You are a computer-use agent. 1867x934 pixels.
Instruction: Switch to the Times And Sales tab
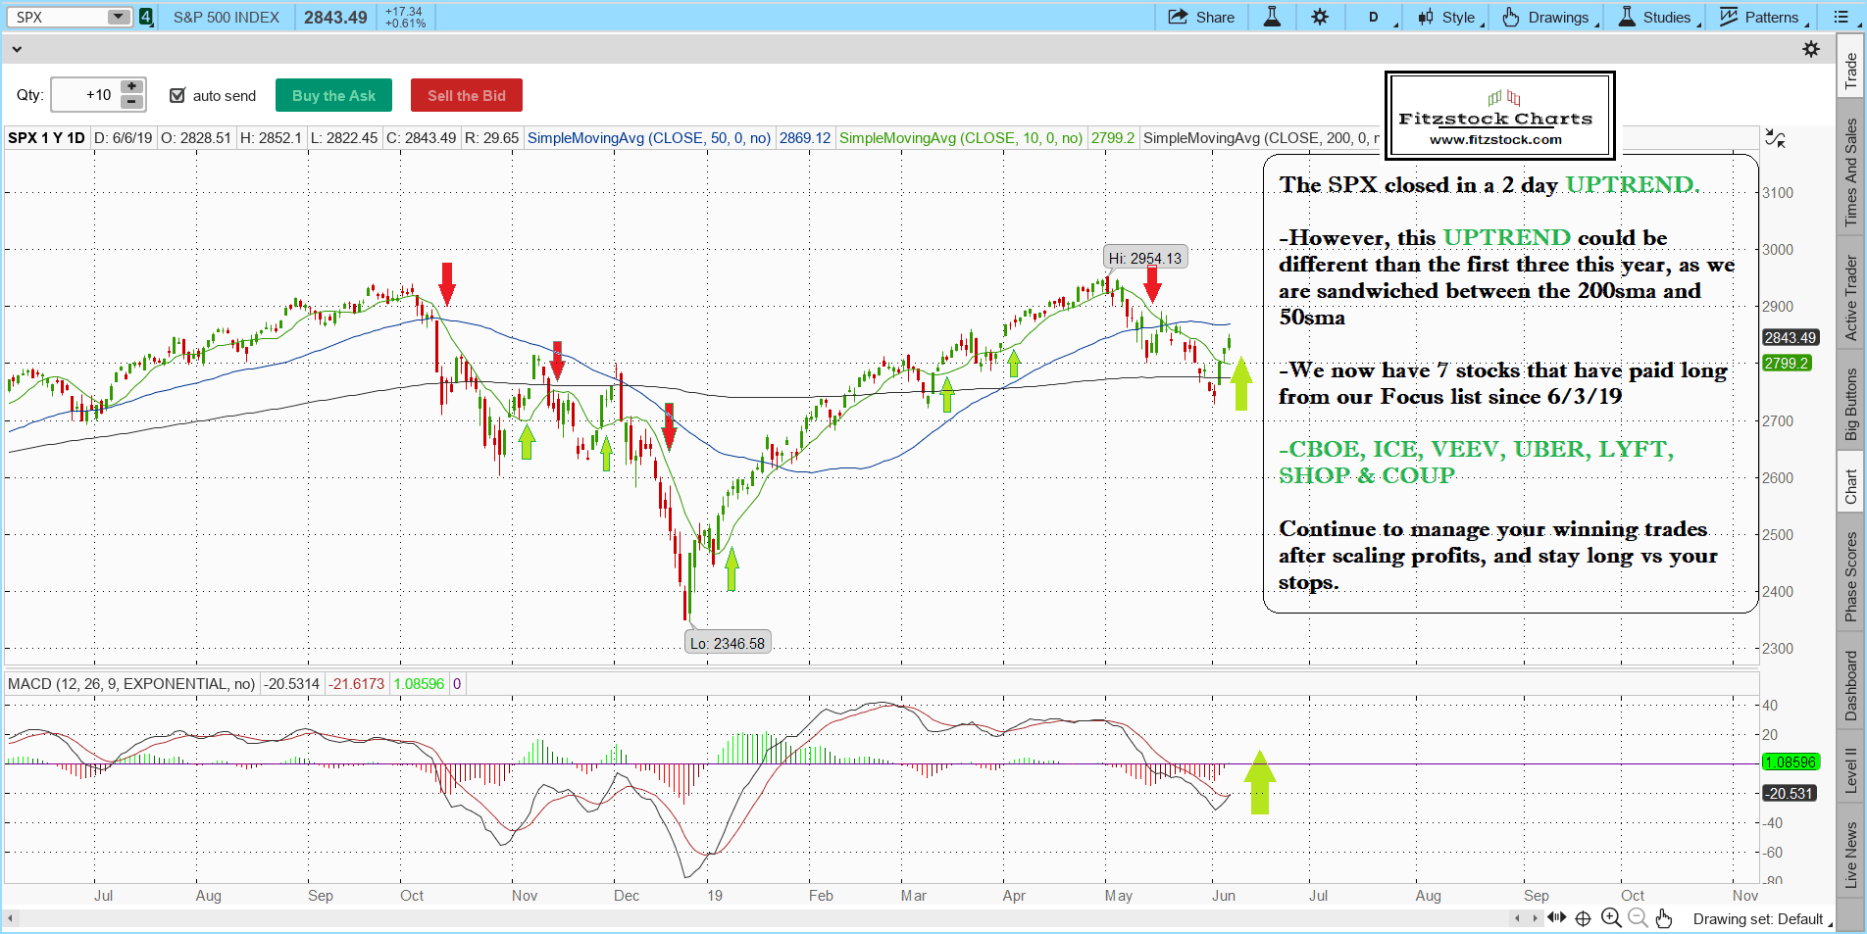(x=1851, y=172)
